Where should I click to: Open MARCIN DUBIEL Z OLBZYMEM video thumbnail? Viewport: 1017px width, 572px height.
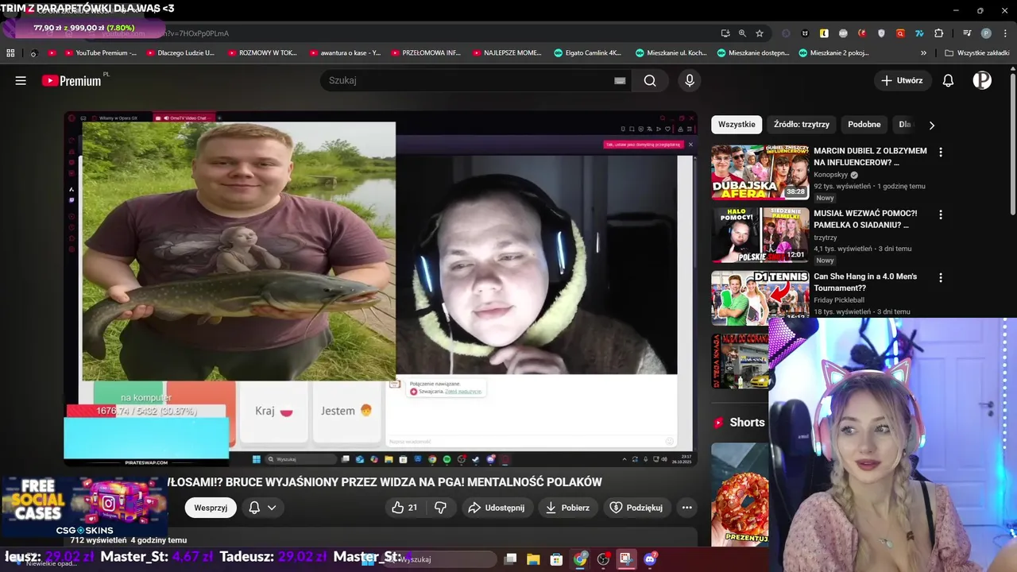click(760, 172)
